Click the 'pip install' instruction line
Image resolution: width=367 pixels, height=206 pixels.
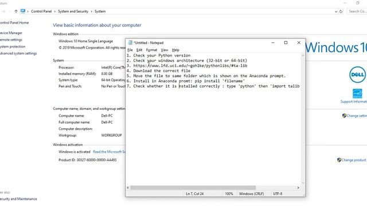(186, 81)
